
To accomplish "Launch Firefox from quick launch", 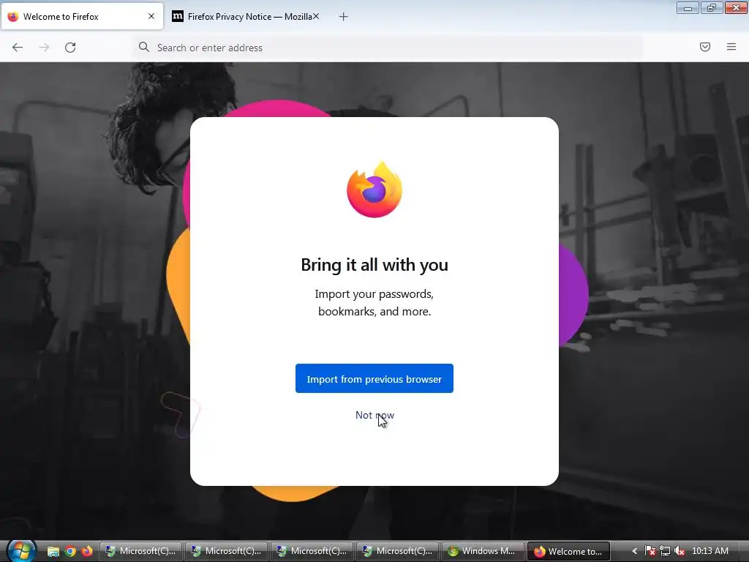I will [87, 551].
